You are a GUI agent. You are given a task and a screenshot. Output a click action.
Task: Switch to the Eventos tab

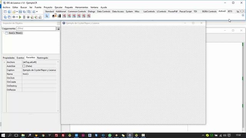pyautogui.click(x=20, y=58)
